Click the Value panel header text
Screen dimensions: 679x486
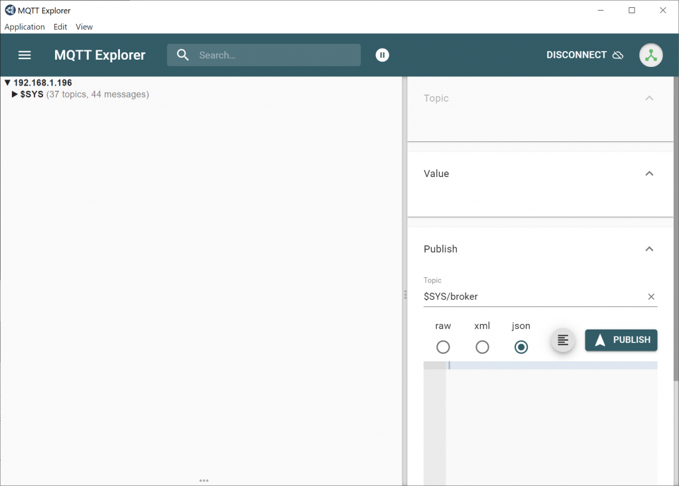coord(436,174)
